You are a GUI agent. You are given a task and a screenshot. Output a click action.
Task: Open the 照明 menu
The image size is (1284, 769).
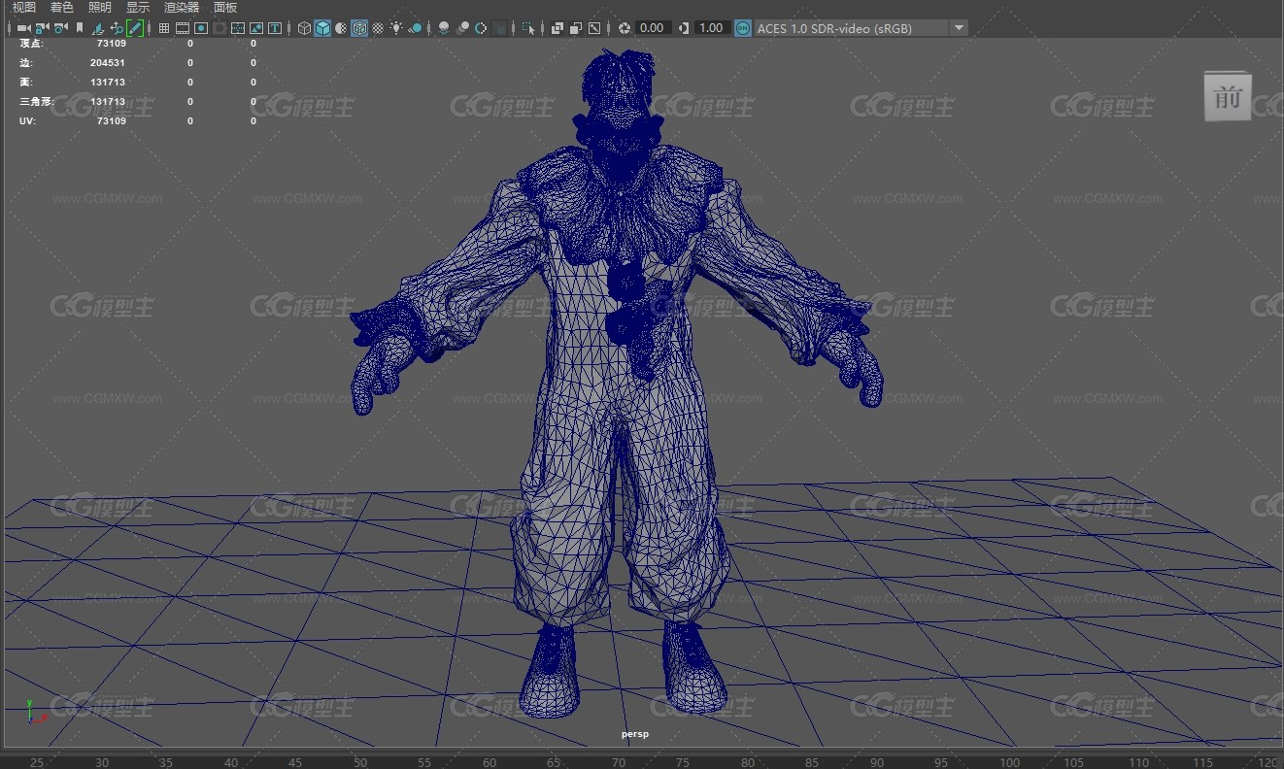100,8
